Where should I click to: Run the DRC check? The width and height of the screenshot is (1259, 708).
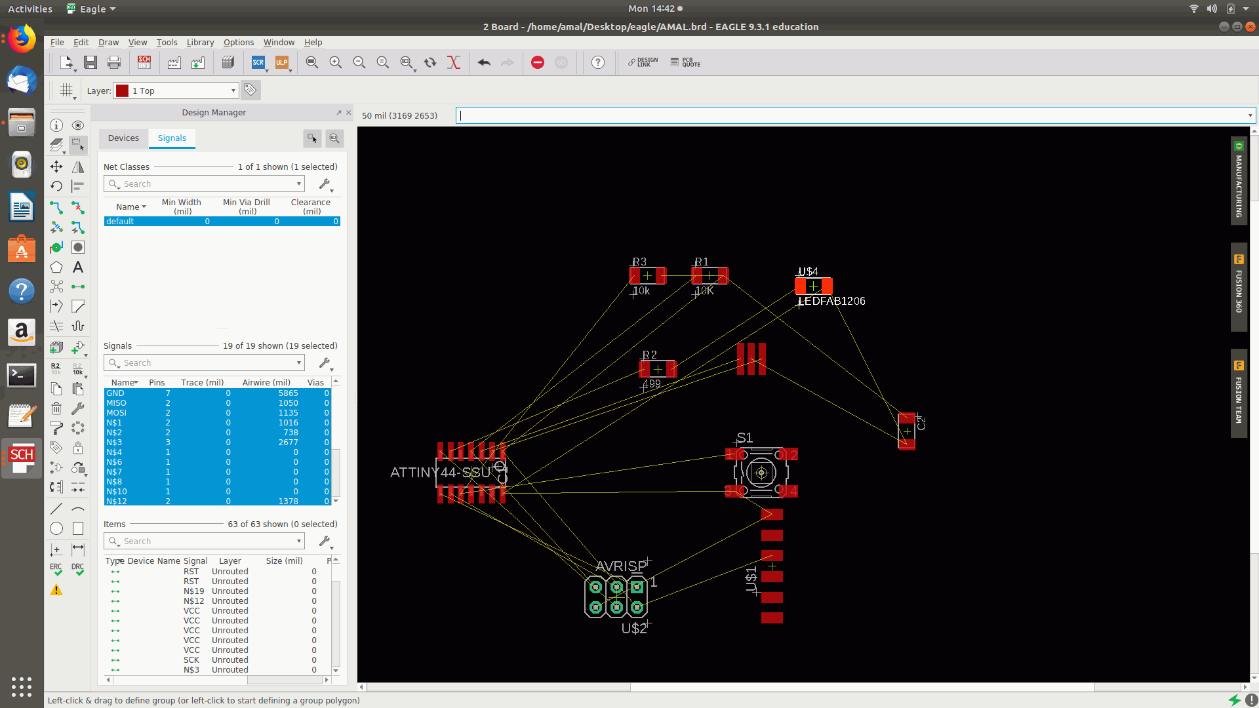78,569
